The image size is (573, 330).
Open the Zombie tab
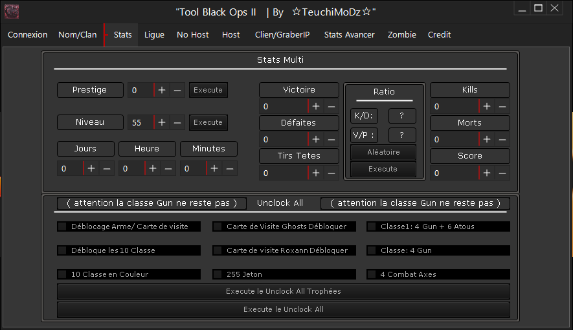coord(402,35)
